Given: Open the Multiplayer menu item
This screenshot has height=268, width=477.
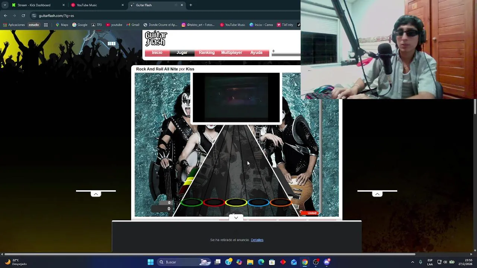Looking at the screenshot, I should 231,52.
